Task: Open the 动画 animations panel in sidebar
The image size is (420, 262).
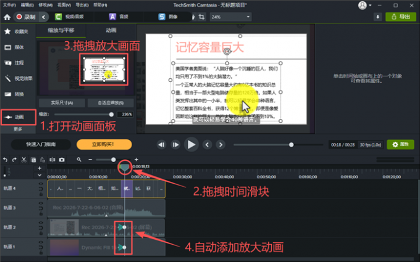Action: 18,117
